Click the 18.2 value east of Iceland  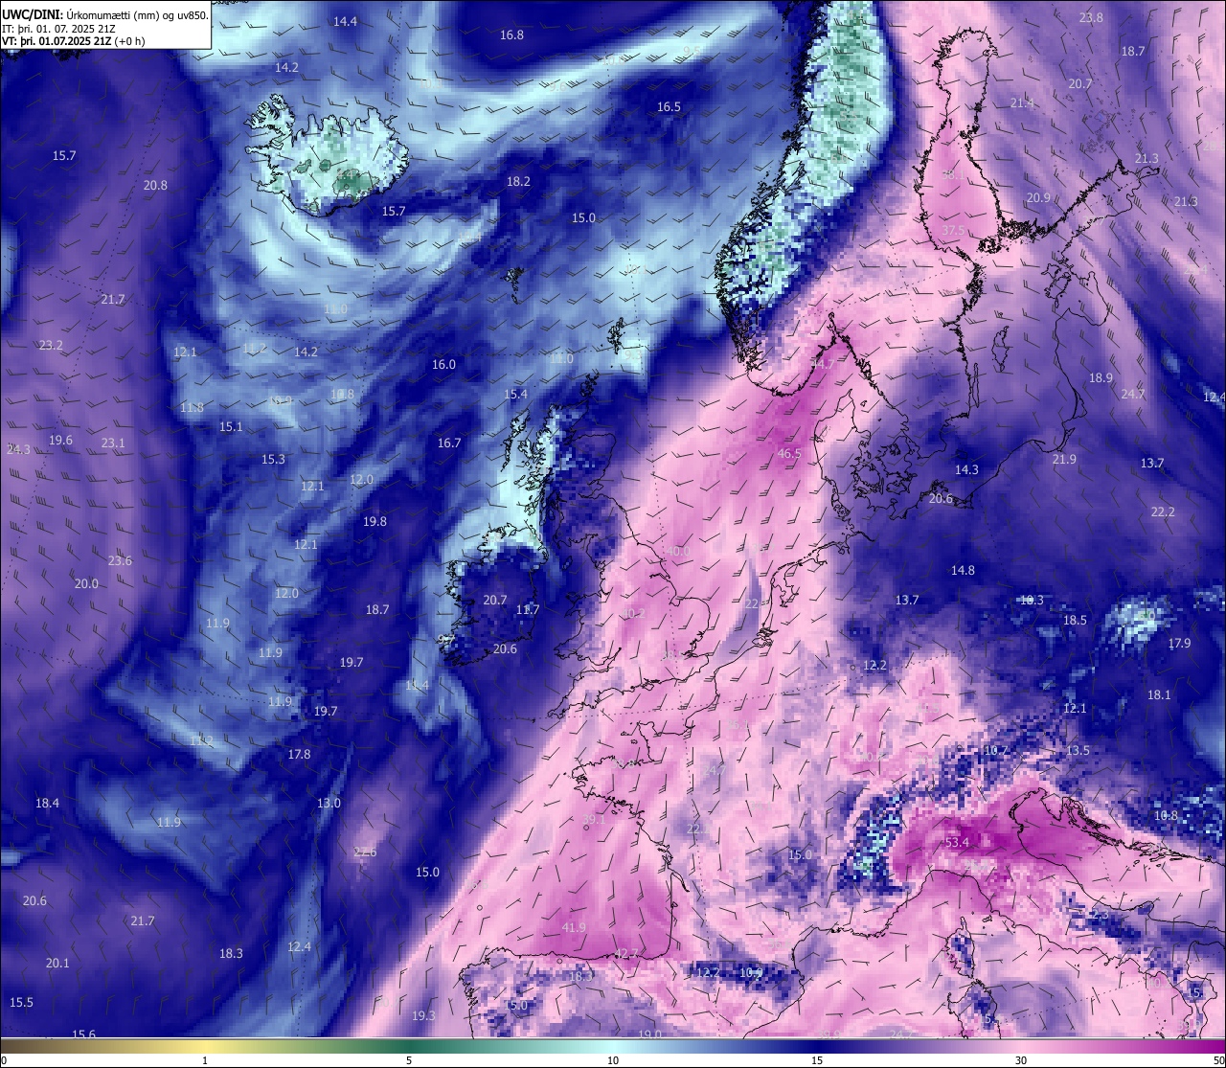click(x=518, y=181)
